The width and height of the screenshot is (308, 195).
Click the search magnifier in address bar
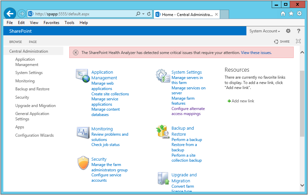pos(138,14)
